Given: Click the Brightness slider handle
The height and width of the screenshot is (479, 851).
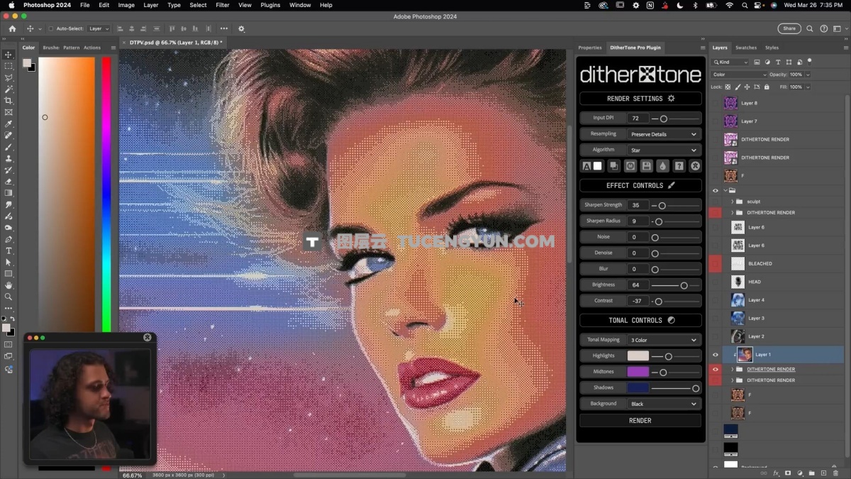Looking at the screenshot, I should click(684, 285).
